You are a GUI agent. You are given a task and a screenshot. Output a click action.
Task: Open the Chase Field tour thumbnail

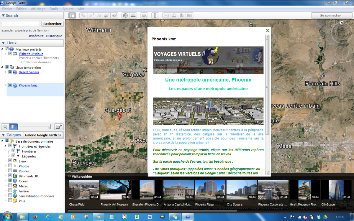tap(84, 190)
